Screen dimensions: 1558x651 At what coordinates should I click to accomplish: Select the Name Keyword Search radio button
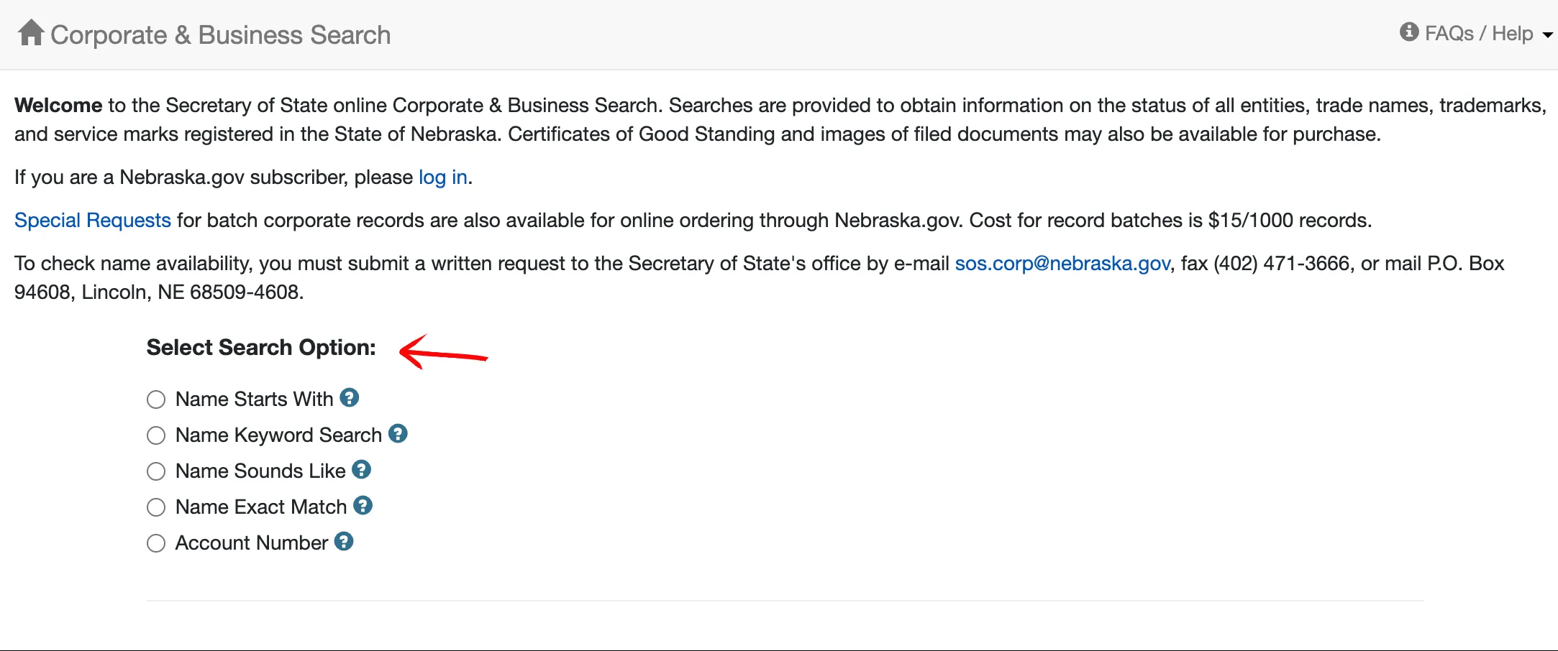tap(156, 435)
